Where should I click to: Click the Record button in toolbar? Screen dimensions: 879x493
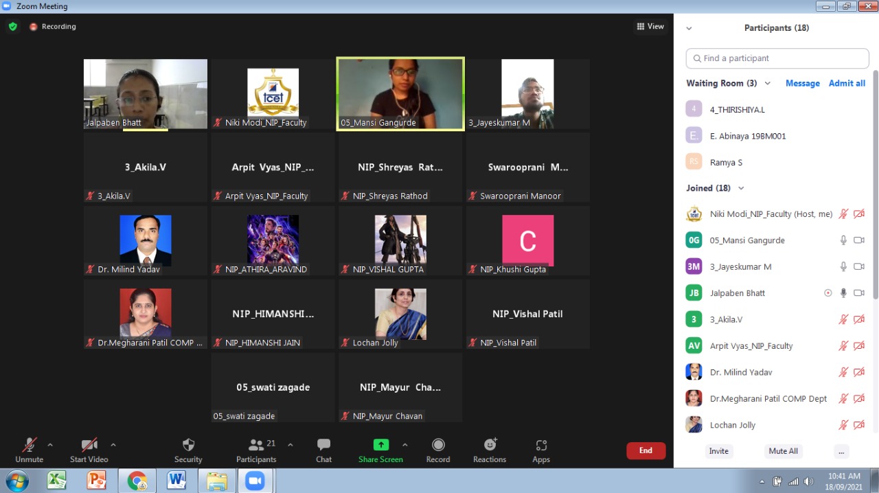click(x=438, y=450)
